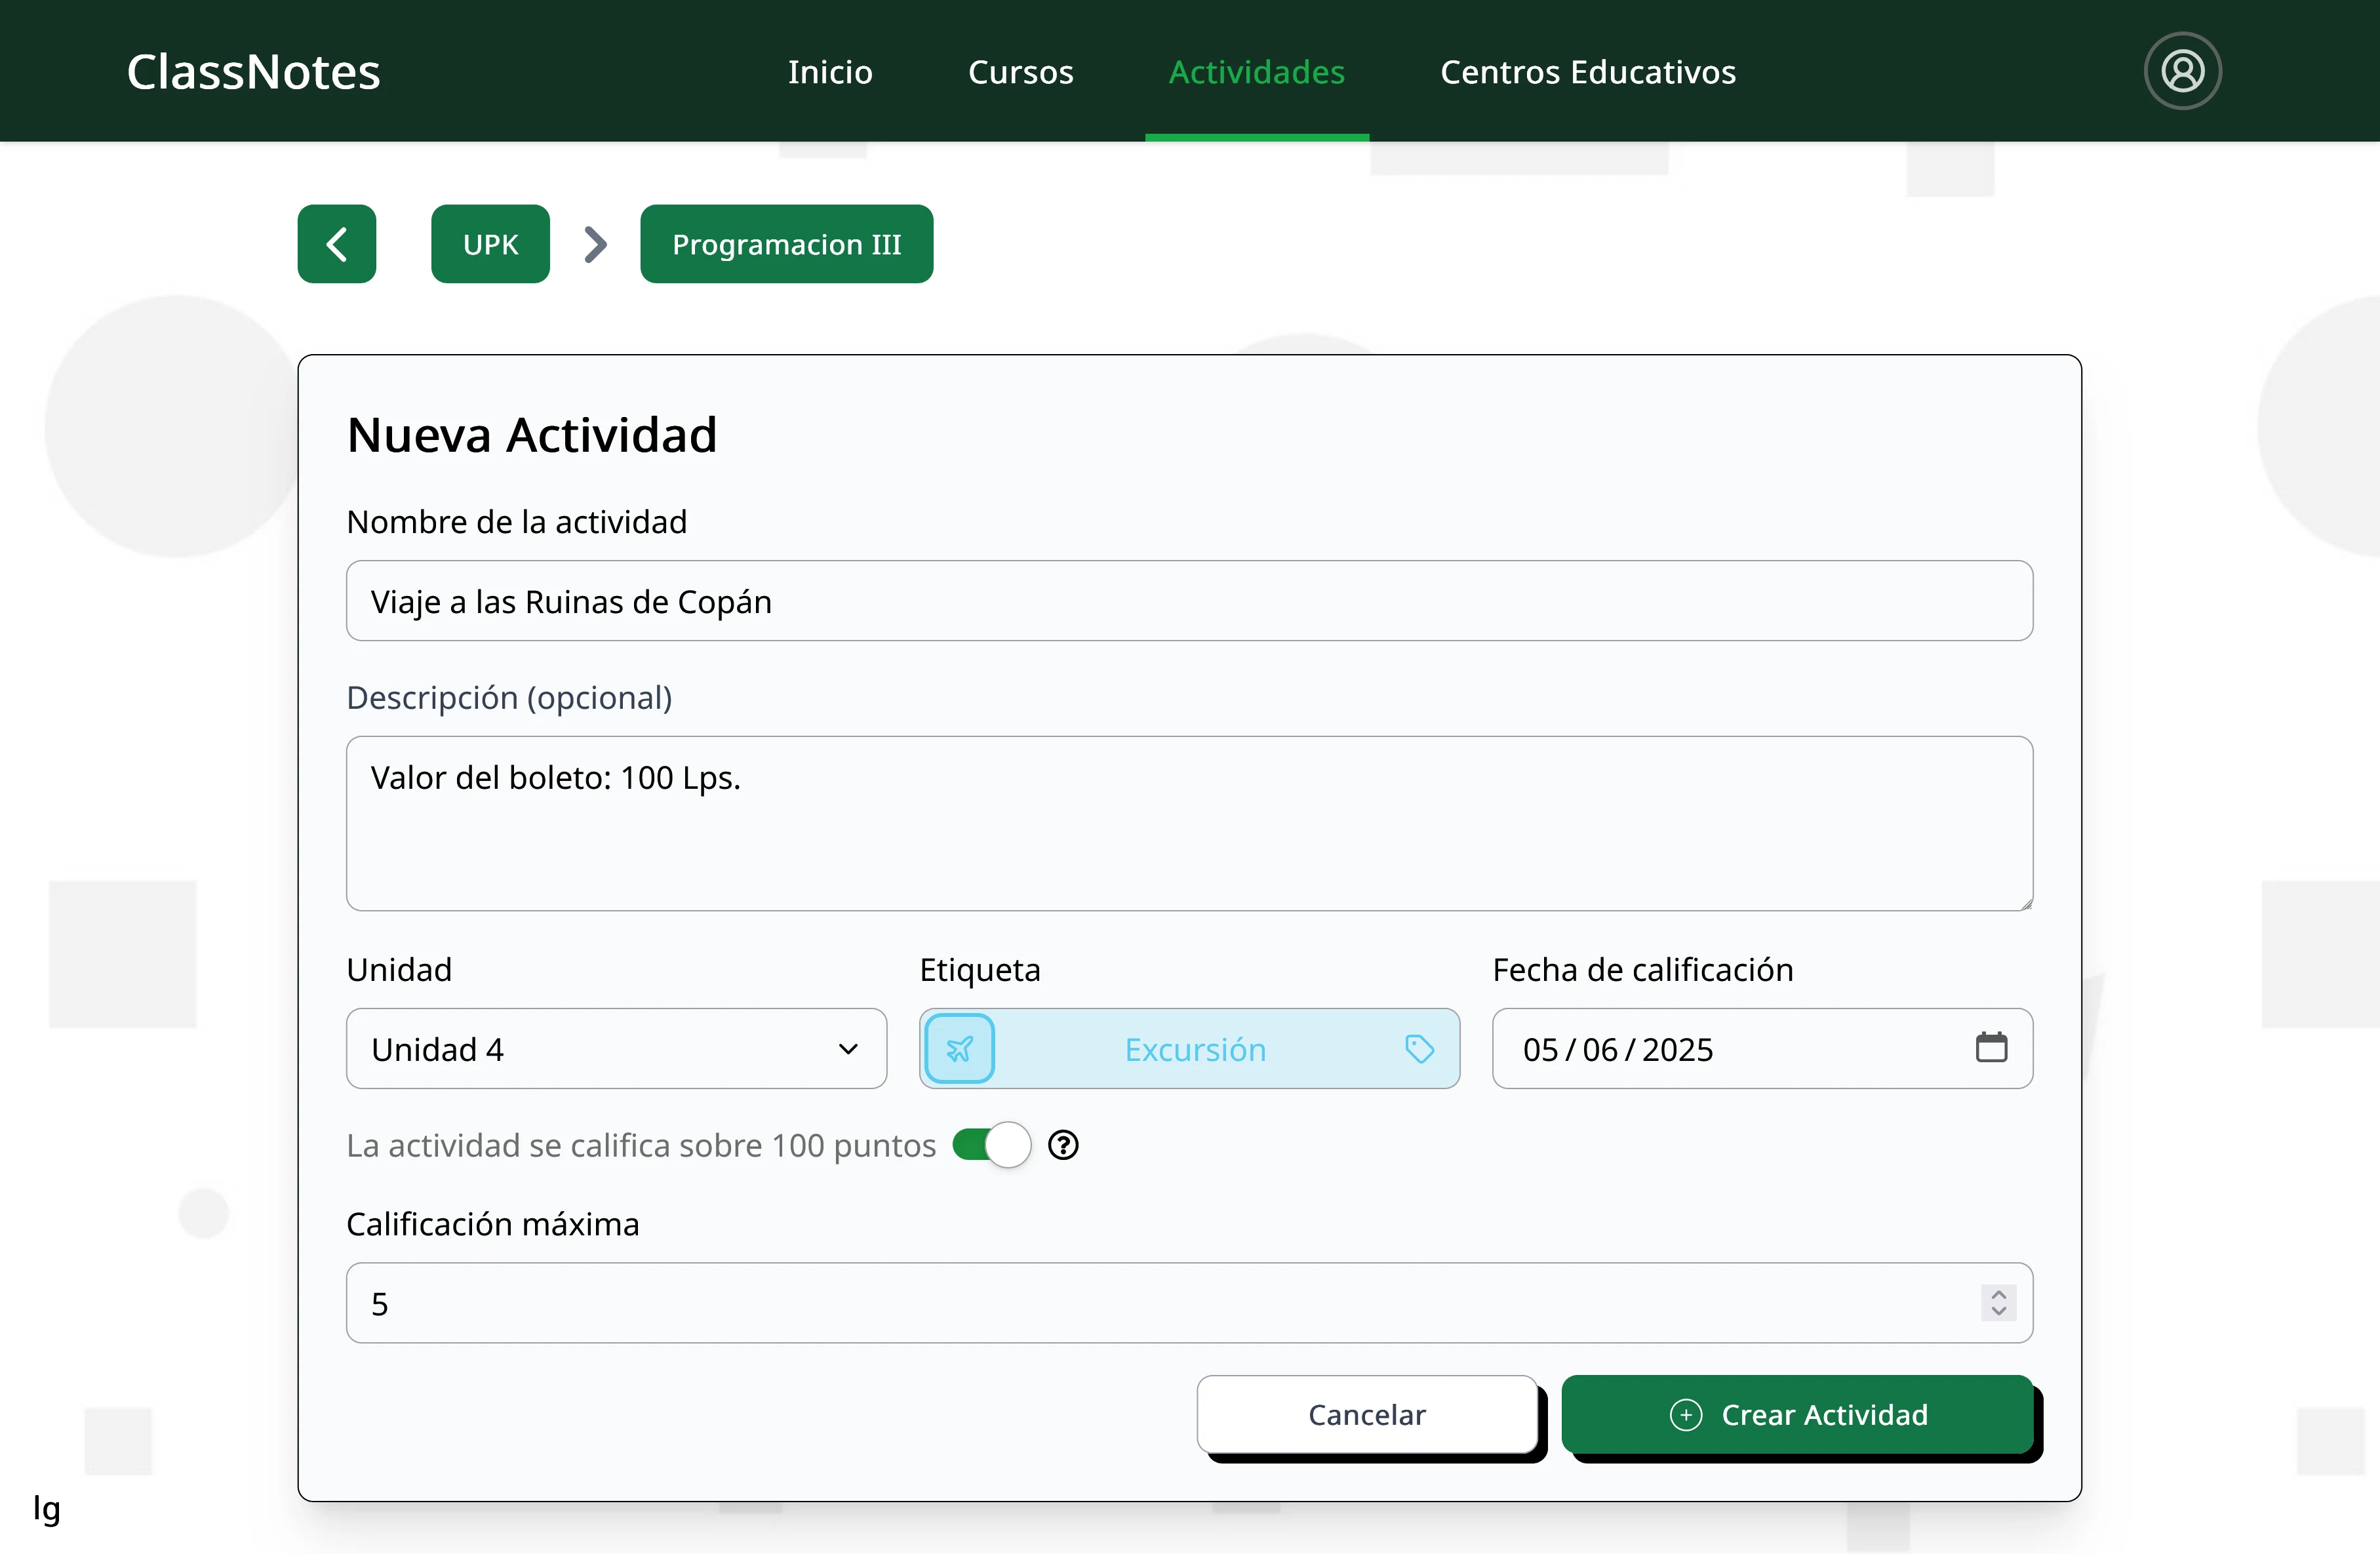Open the Unidad 4 dropdown
The image size is (2380, 1554).
616,1048
